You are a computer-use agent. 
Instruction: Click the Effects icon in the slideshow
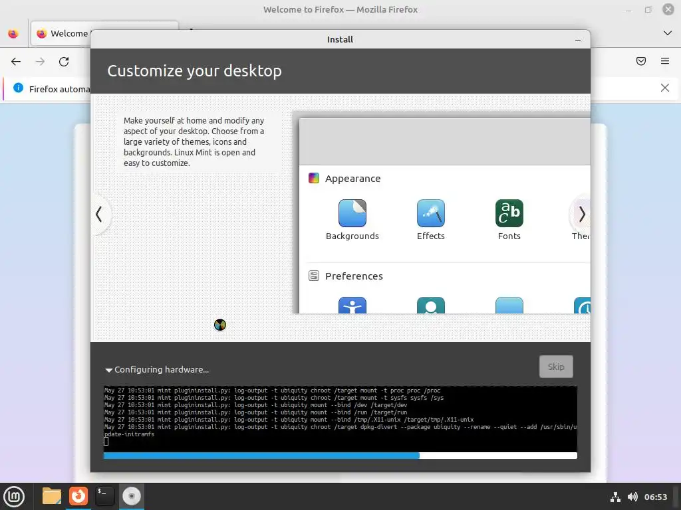pyautogui.click(x=430, y=213)
